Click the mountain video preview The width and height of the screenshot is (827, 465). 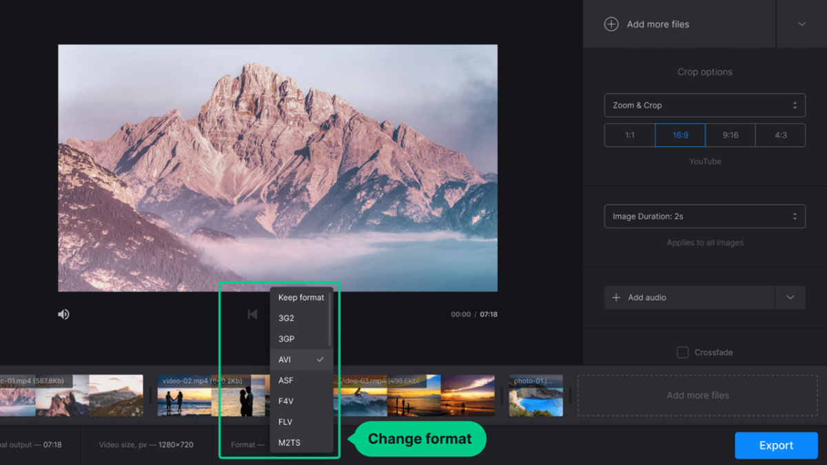pyautogui.click(x=278, y=168)
